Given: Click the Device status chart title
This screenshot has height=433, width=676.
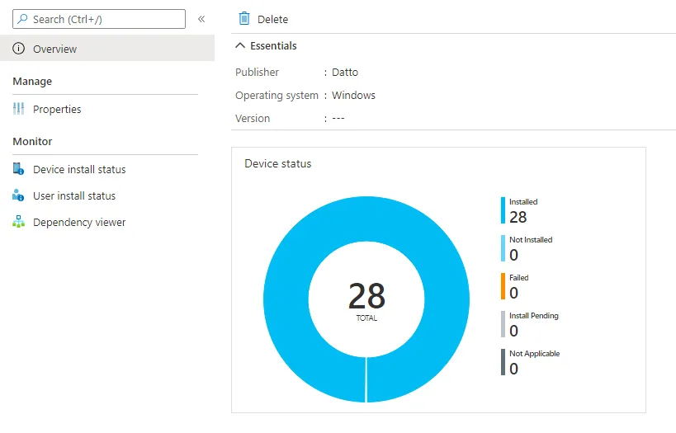Looking at the screenshot, I should click(277, 164).
